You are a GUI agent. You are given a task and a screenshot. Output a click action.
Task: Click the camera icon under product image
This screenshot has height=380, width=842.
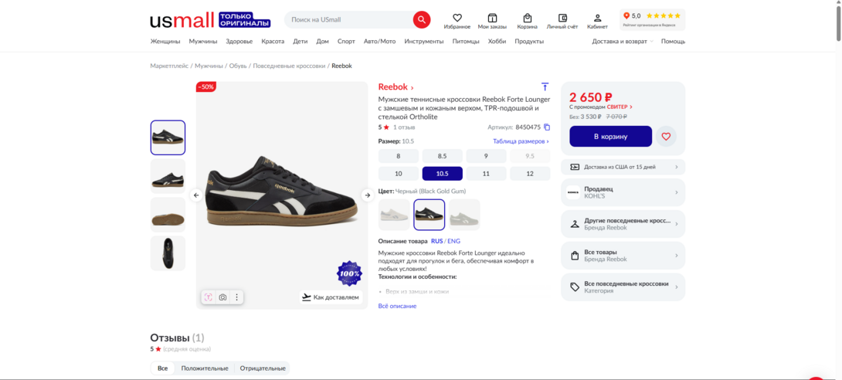(x=222, y=297)
